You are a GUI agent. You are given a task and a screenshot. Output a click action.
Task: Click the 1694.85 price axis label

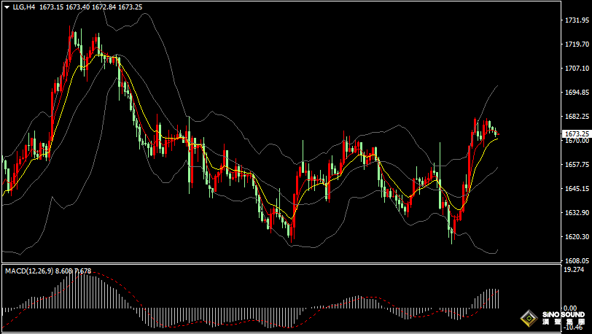pos(576,93)
